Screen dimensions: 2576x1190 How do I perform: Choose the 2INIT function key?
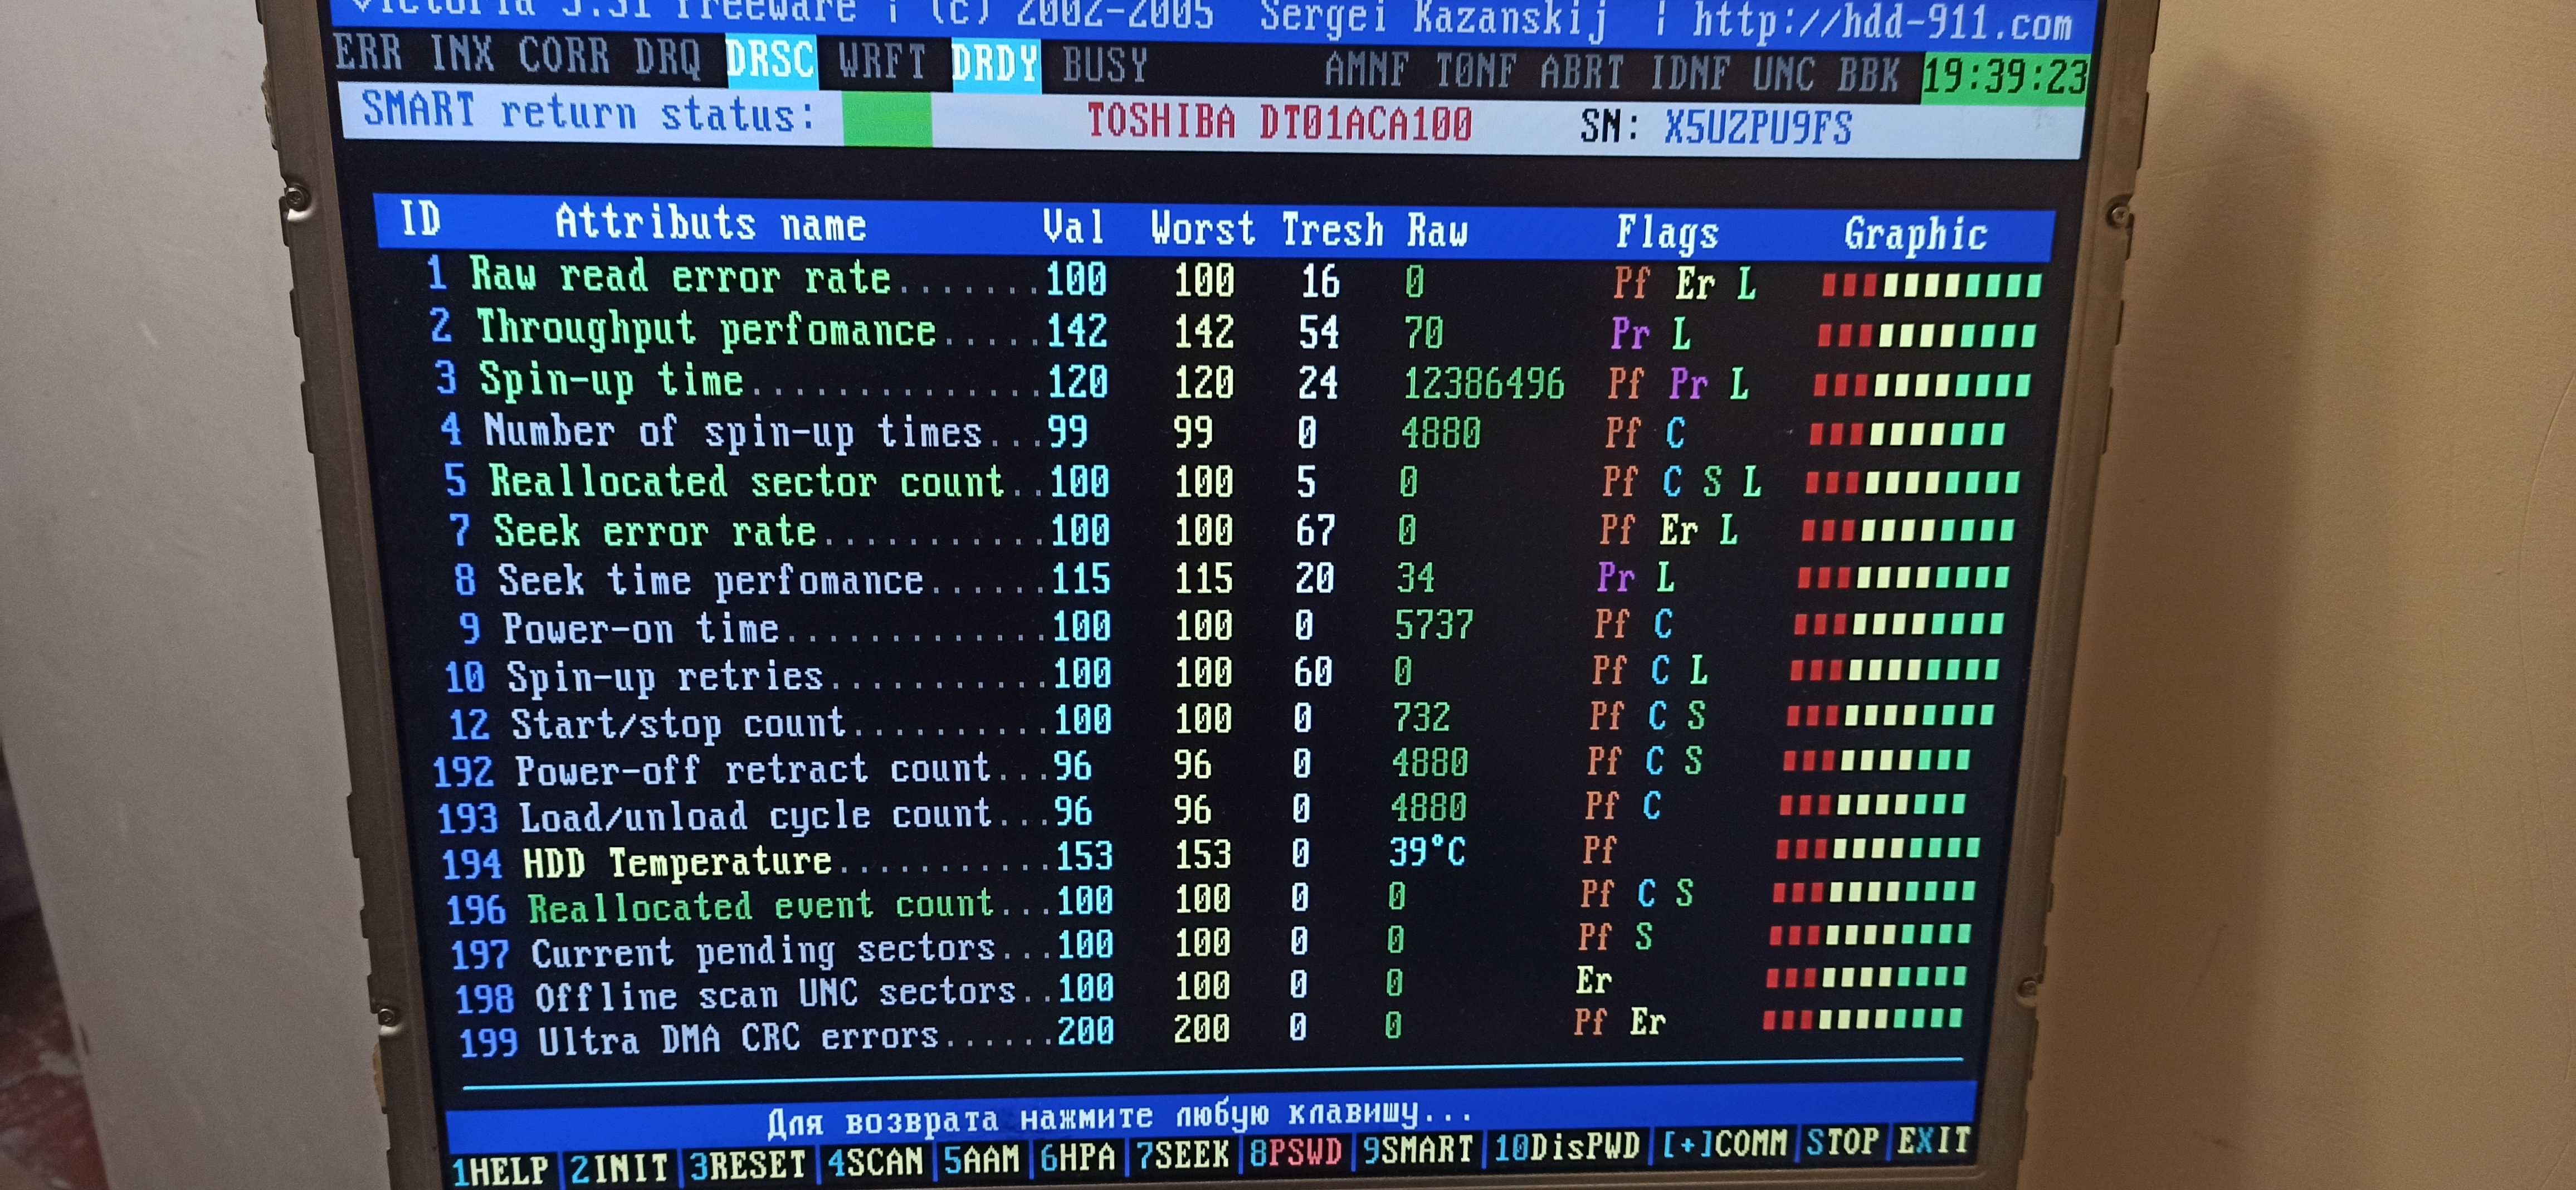tap(618, 1167)
